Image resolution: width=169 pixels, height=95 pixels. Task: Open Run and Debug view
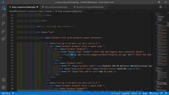click(x=3, y=31)
